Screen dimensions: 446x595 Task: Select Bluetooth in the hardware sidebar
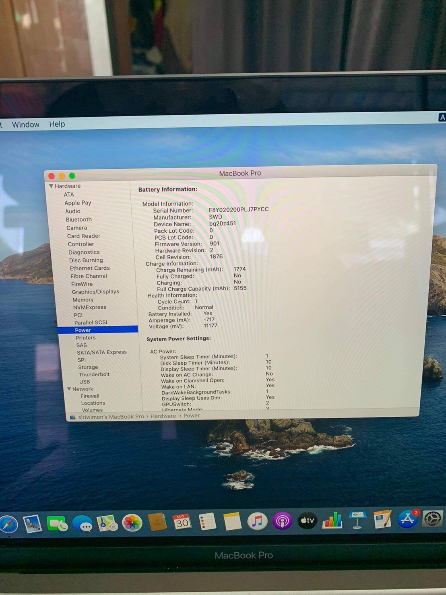[78, 219]
